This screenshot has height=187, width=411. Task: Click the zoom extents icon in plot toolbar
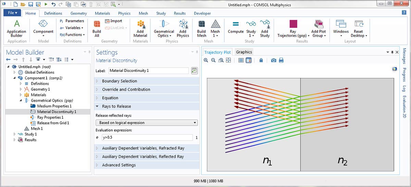coord(228,60)
